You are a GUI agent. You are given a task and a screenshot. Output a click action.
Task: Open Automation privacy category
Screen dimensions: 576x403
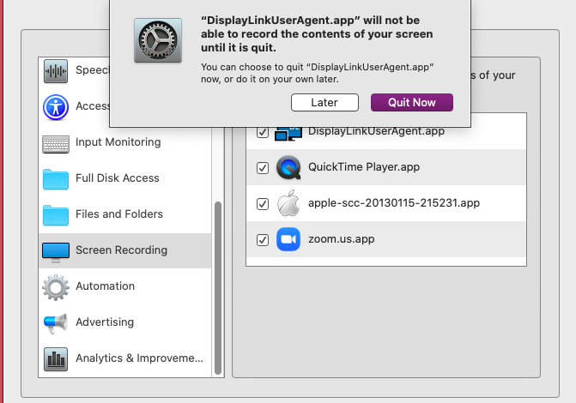coord(106,286)
